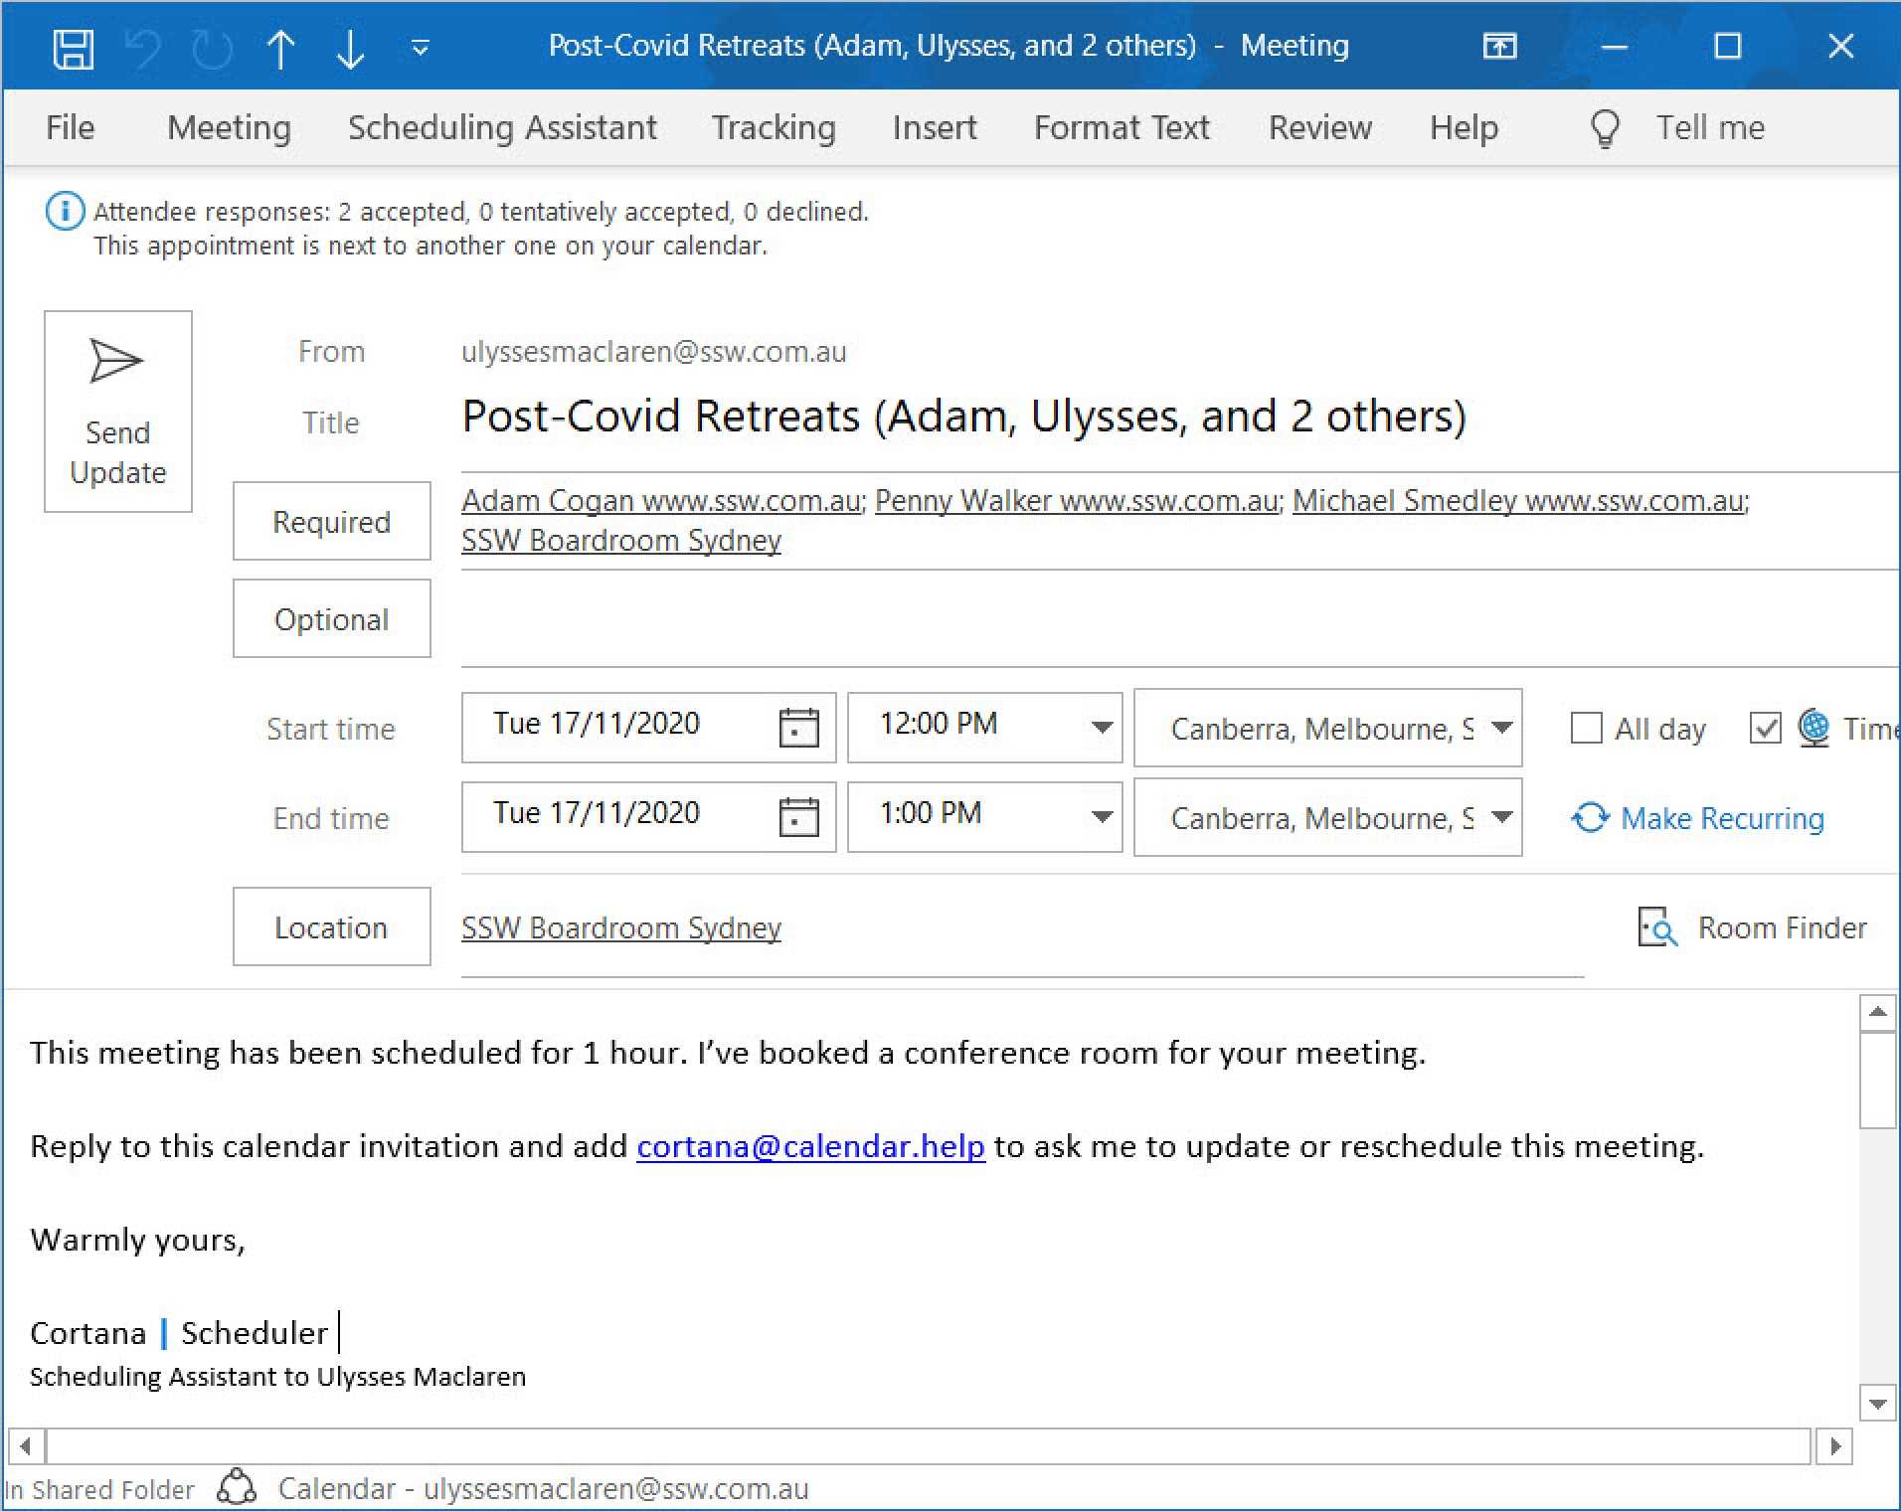This screenshot has width=1901, height=1511.
Task: Click the Tell me lightbulb icon
Action: (1605, 128)
